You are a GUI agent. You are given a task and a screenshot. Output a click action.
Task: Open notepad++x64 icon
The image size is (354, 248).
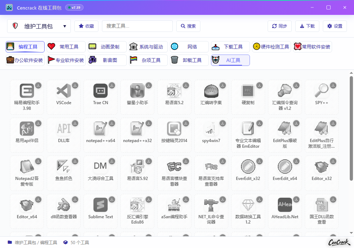pyautogui.click(x=101, y=129)
